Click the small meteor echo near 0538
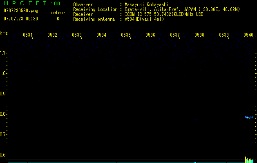 pos(195,120)
